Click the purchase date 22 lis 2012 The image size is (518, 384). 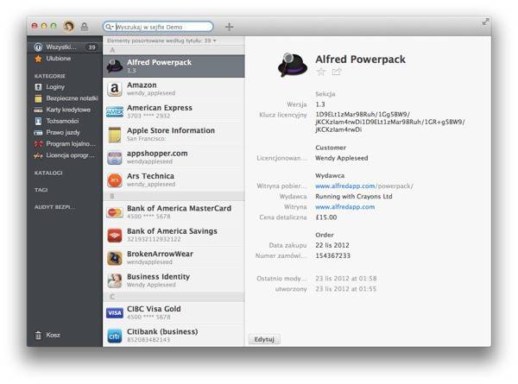point(332,245)
